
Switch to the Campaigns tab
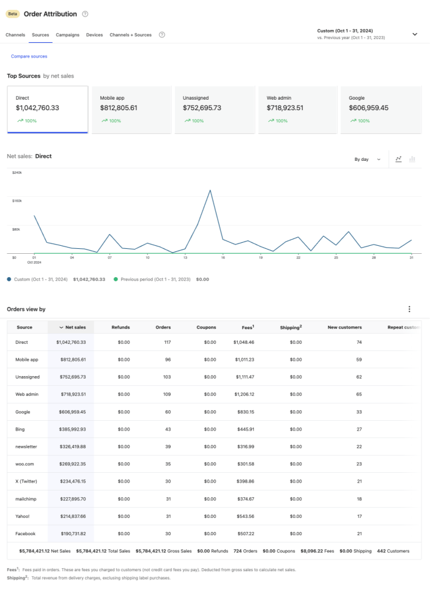[x=67, y=35]
